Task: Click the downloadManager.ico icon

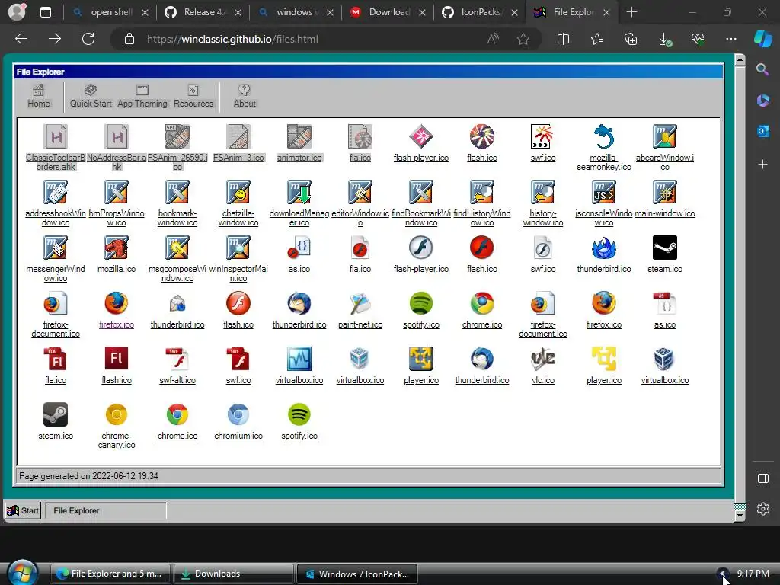Action: [299, 192]
